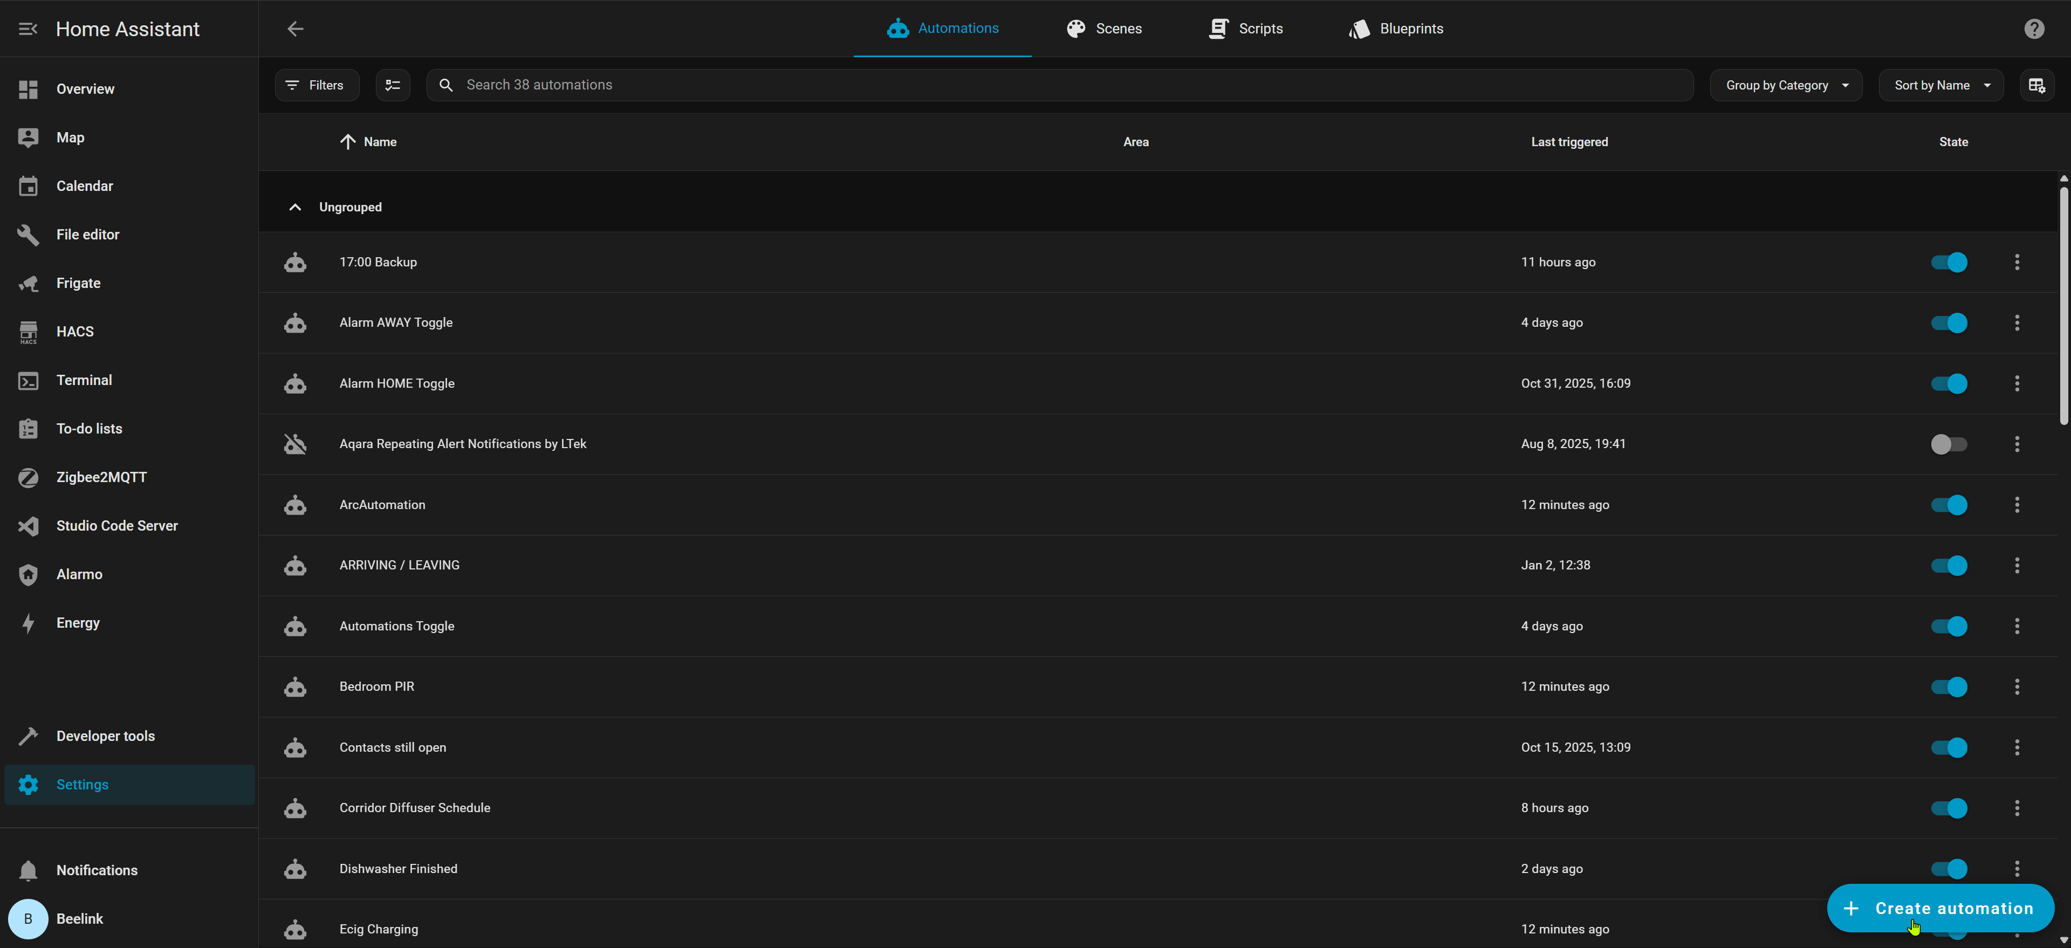The image size is (2071, 948).
Task: Go back using the arrow icon
Action: click(x=295, y=29)
